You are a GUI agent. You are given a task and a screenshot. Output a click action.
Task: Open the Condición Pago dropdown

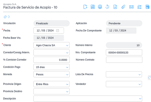[67, 67]
